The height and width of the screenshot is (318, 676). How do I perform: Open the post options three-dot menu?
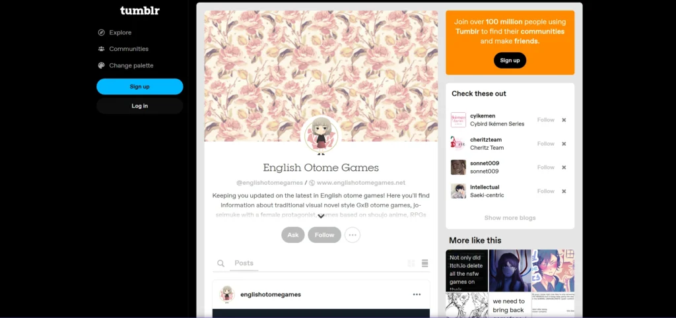pos(417,294)
